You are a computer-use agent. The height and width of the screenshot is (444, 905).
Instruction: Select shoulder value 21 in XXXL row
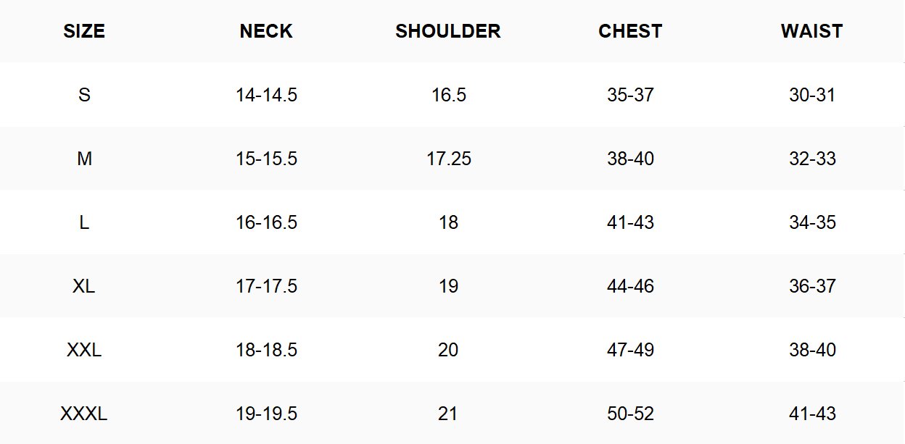pos(448,414)
